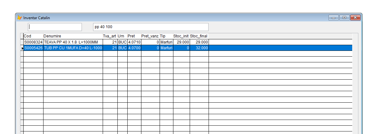This screenshot has height=134, width=381.
Task: Click the Denumire column header
Action: tap(73, 36)
